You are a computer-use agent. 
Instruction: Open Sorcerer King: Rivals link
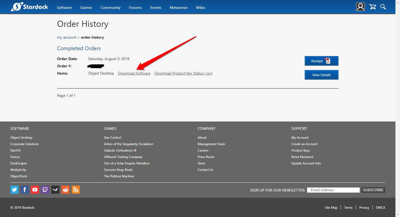click(x=118, y=170)
